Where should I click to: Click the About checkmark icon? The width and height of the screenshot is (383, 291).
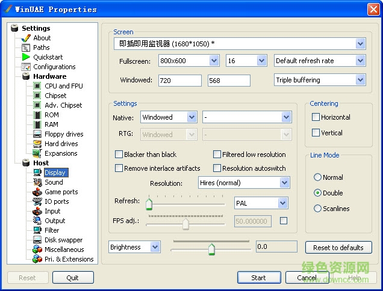(26, 38)
